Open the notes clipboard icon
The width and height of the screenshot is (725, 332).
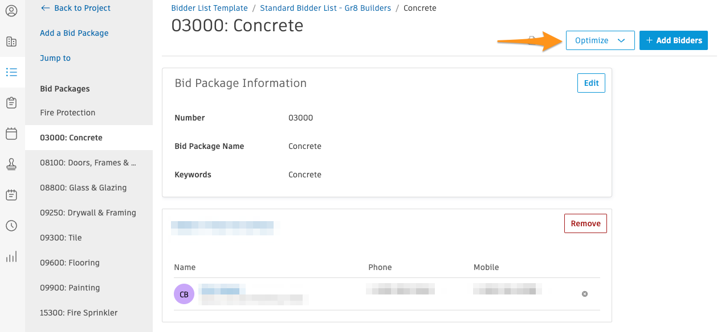(x=12, y=195)
